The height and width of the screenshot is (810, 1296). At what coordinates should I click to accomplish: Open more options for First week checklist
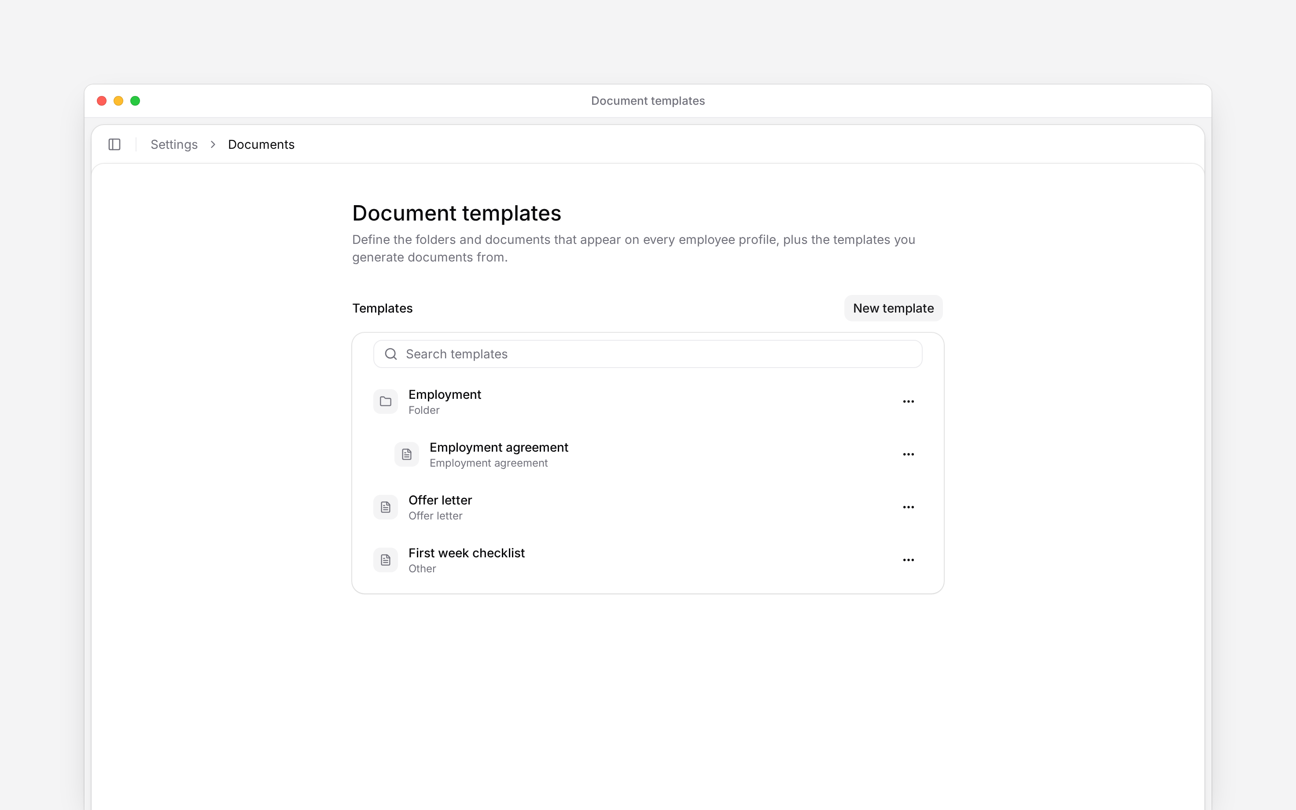[x=908, y=560]
